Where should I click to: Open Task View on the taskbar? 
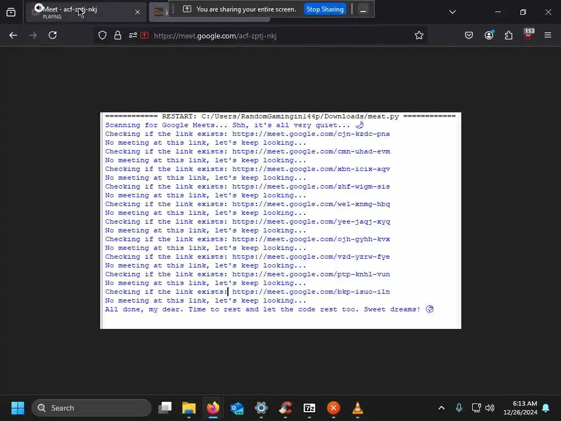pos(165,408)
